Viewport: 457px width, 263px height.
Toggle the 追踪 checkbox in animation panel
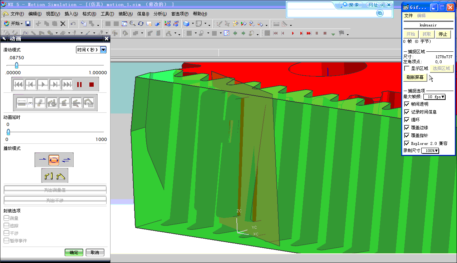pyautogui.click(x=6, y=226)
